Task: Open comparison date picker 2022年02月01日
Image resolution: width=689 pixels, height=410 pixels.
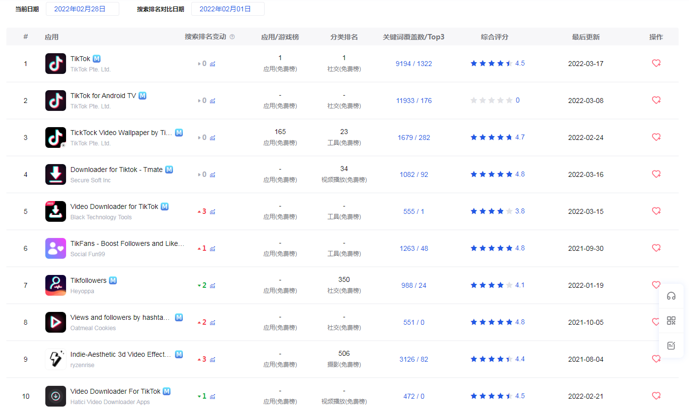Action: tap(228, 9)
